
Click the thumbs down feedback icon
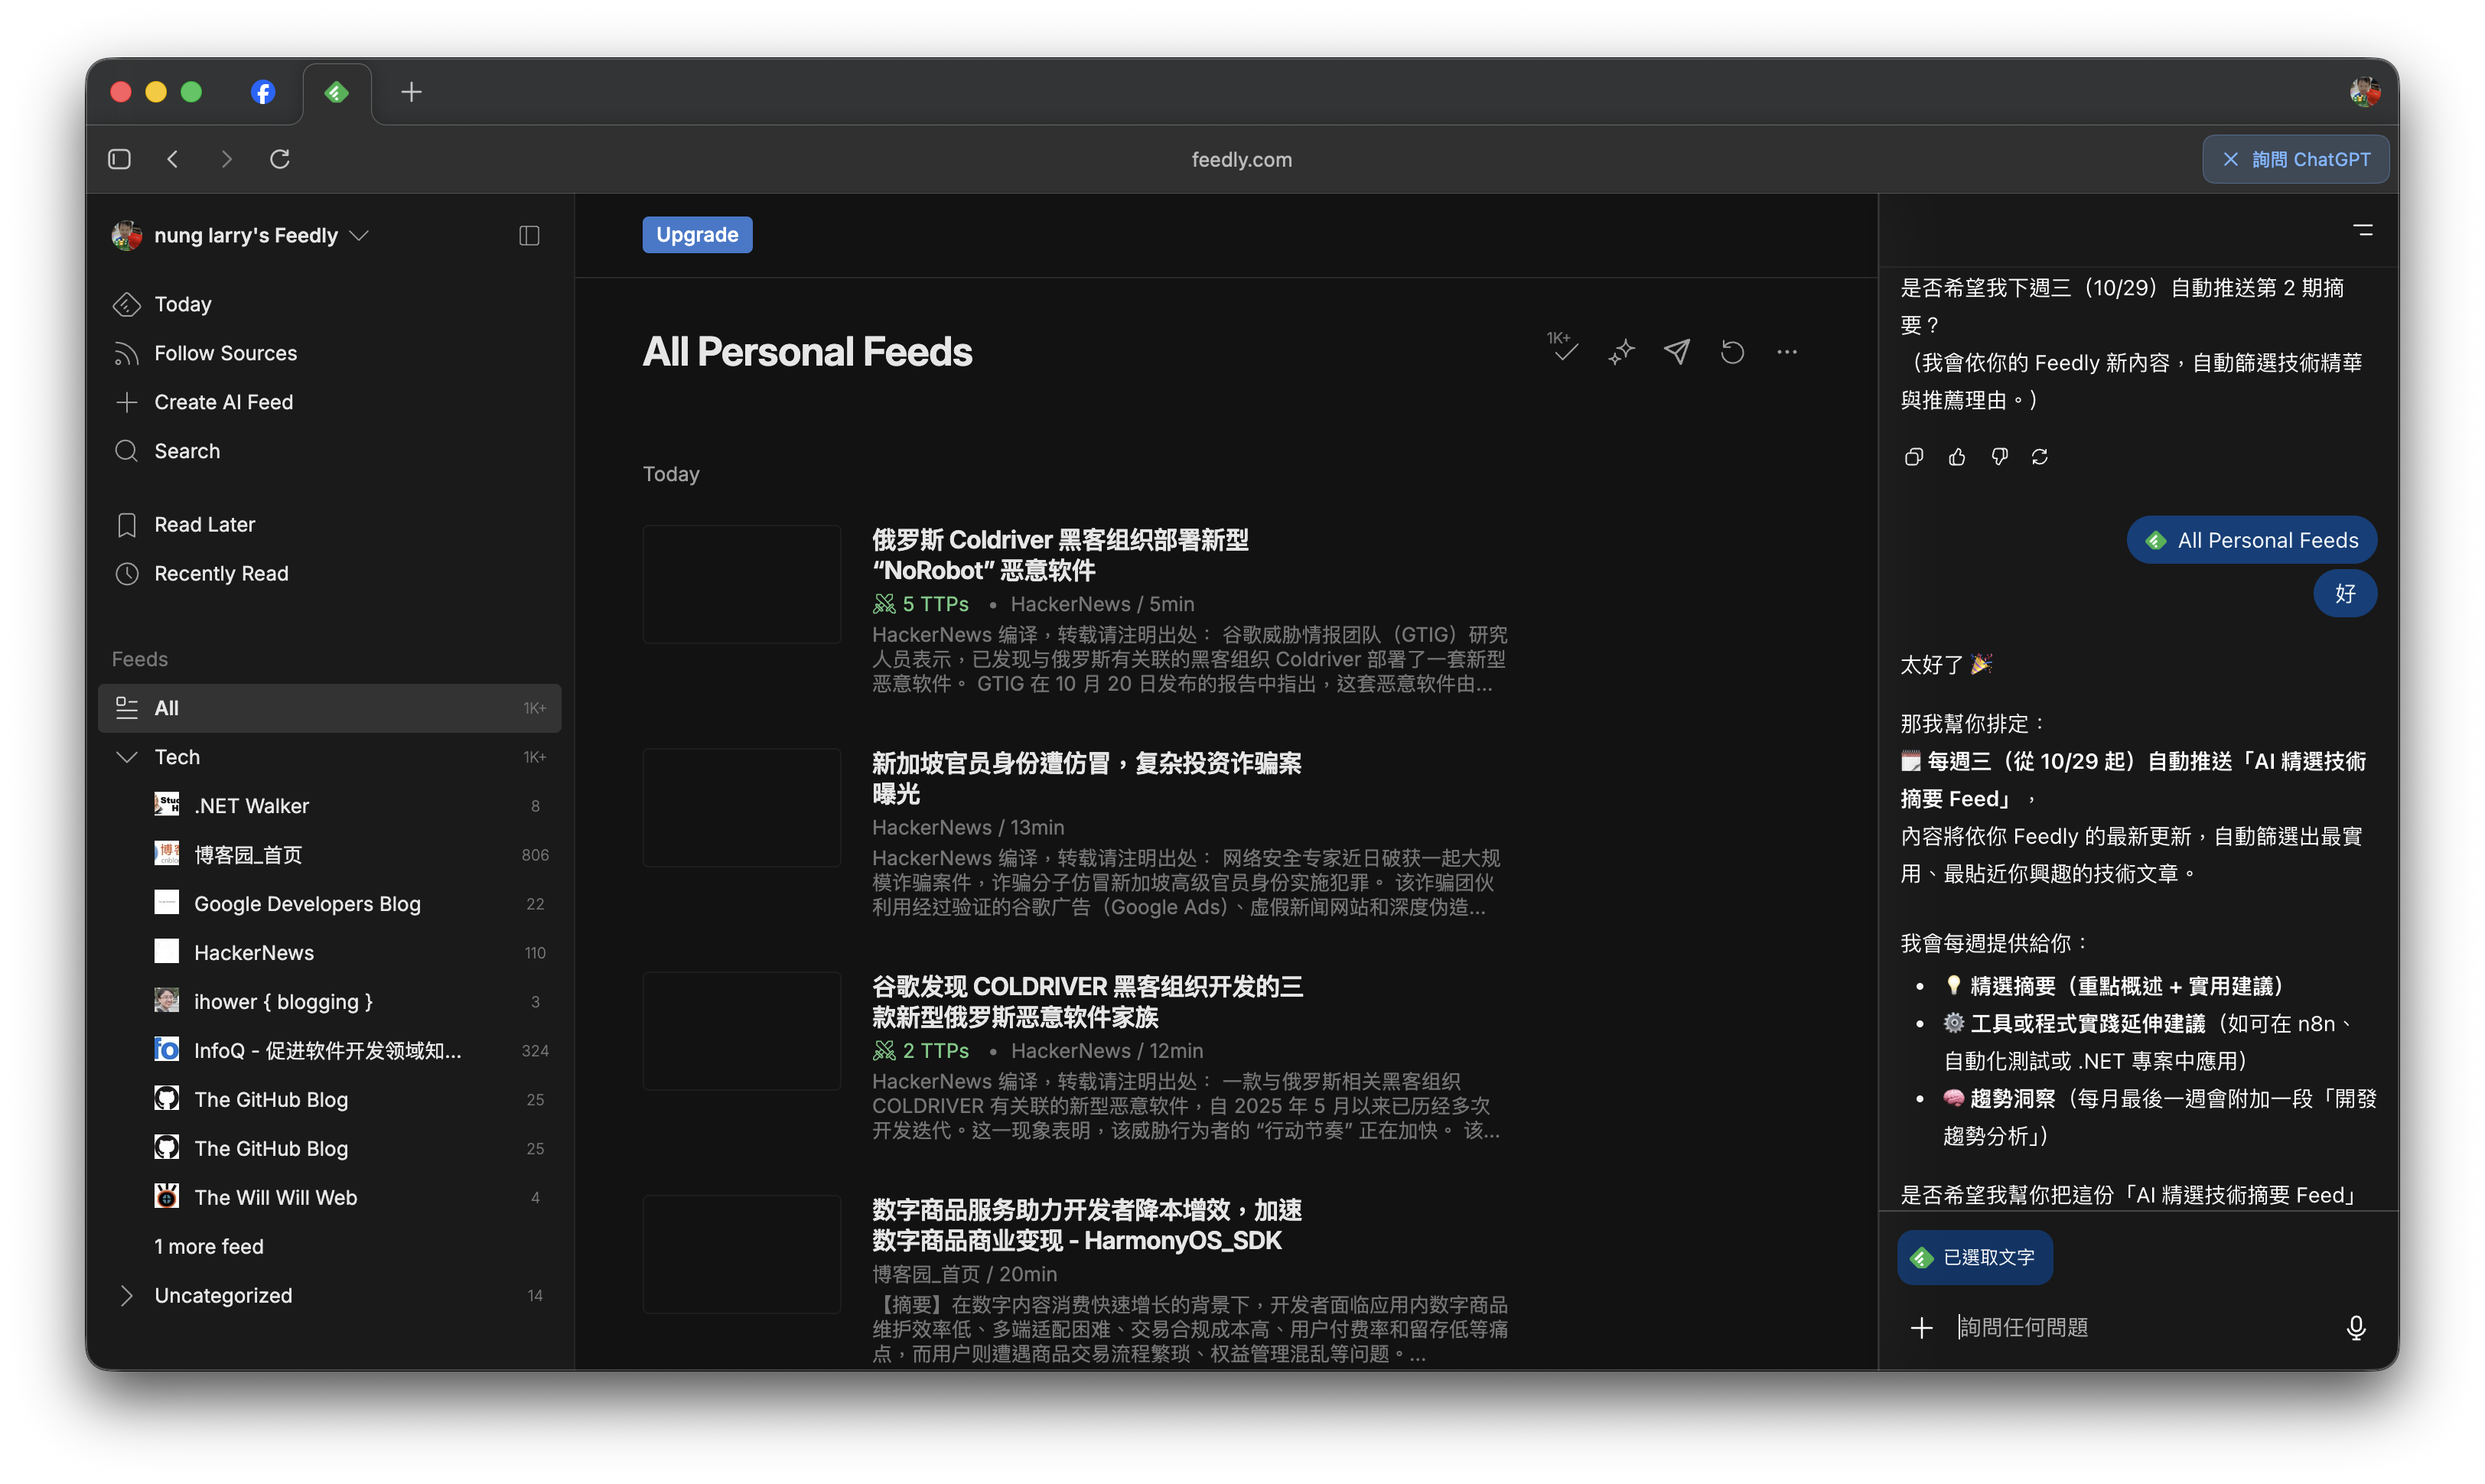pyautogui.click(x=1999, y=457)
